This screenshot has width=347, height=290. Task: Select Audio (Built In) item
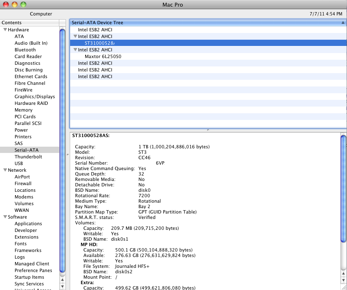coord(31,43)
